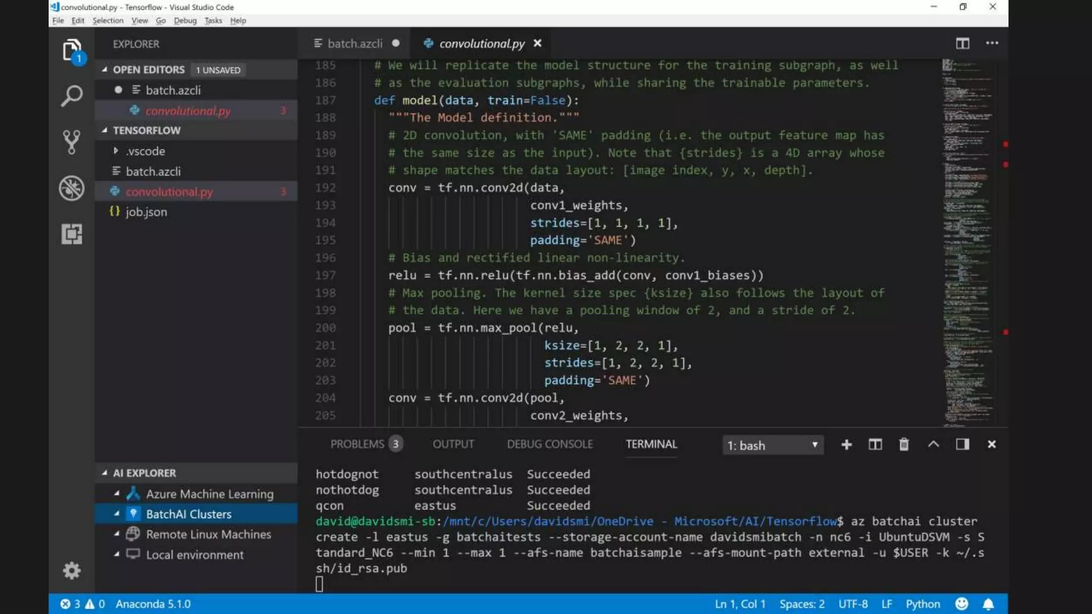This screenshot has height=614, width=1092.
Task: Select the TERMINAL panel tab
Action: pyautogui.click(x=651, y=444)
